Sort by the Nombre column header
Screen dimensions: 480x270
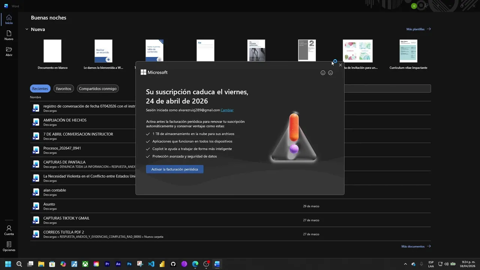tap(36, 97)
